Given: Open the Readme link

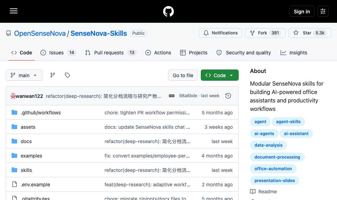Looking at the screenshot, I should [x=264, y=192].
